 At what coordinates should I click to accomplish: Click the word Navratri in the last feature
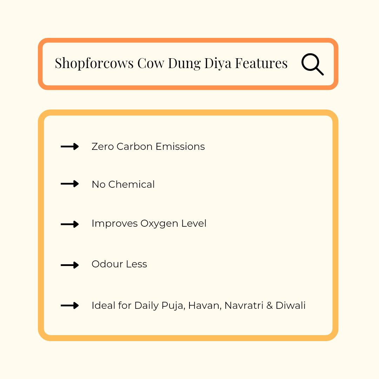click(244, 306)
